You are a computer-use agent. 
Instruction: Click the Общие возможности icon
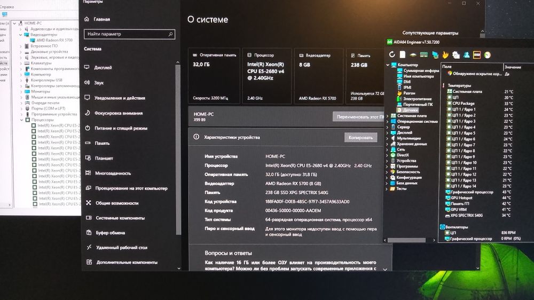pyautogui.click(x=89, y=203)
